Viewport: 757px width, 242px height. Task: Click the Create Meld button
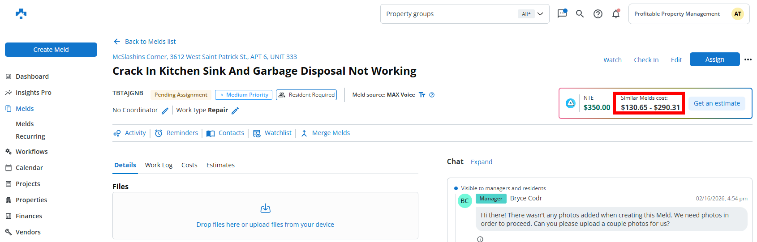click(x=51, y=50)
